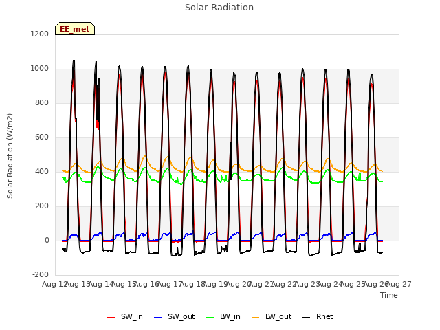Click the Time x-axis label
Screen dimensions: 440x330
click(x=389, y=295)
